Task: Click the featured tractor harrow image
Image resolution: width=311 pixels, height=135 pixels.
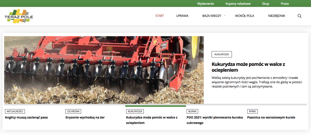Action: (104, 70)
